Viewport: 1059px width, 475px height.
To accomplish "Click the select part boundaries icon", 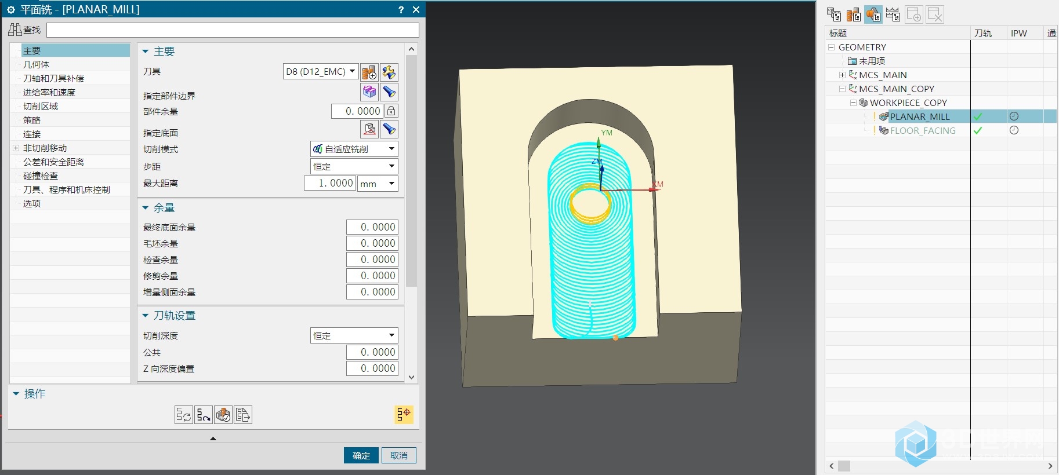I will point(369,92).
